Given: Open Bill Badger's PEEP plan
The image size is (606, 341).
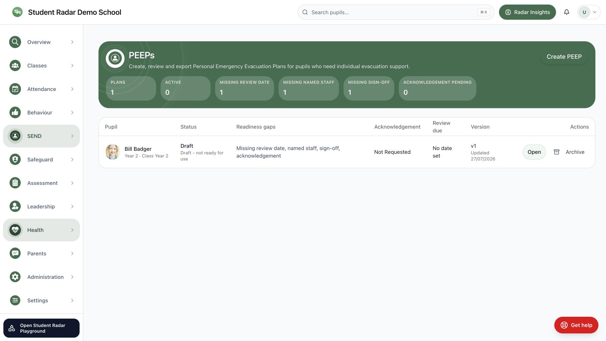Looking at the screenshot, I should click(x=534, y=152).
